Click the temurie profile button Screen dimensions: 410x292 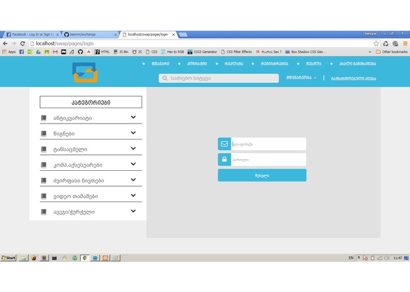370,34
